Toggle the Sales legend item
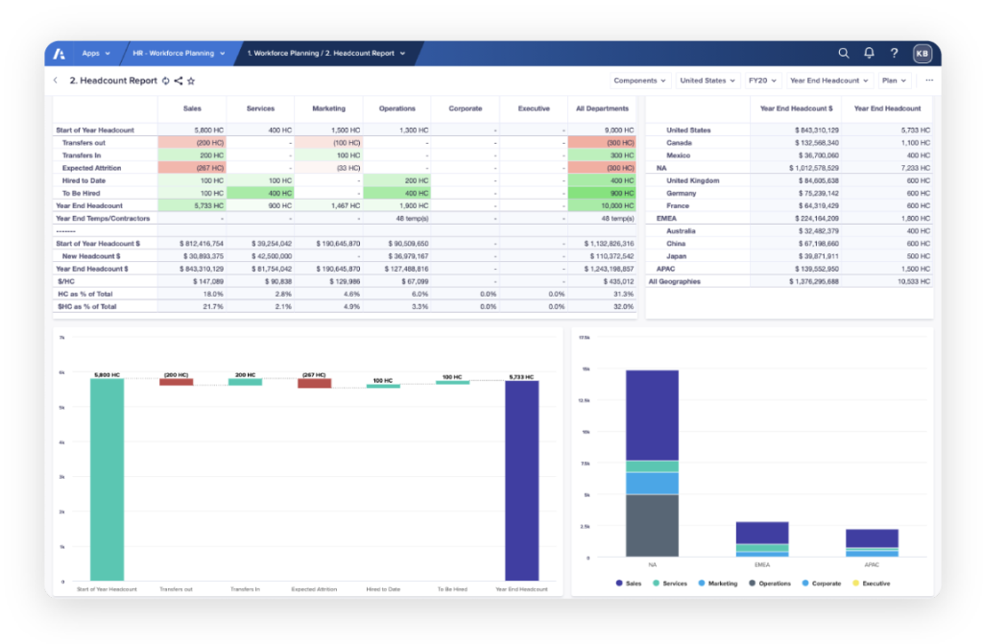The image size is (983, 644). tap(628, 584)
